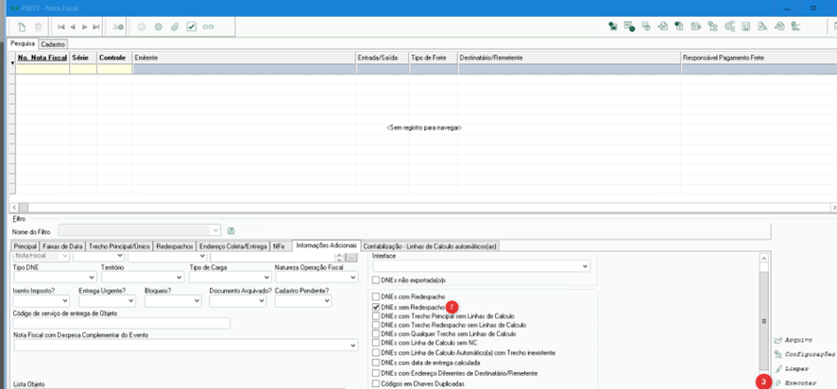Open Natureza Operação Fiscal dropdown
This screenshot has width=837, height=389.
pos(352,278)
